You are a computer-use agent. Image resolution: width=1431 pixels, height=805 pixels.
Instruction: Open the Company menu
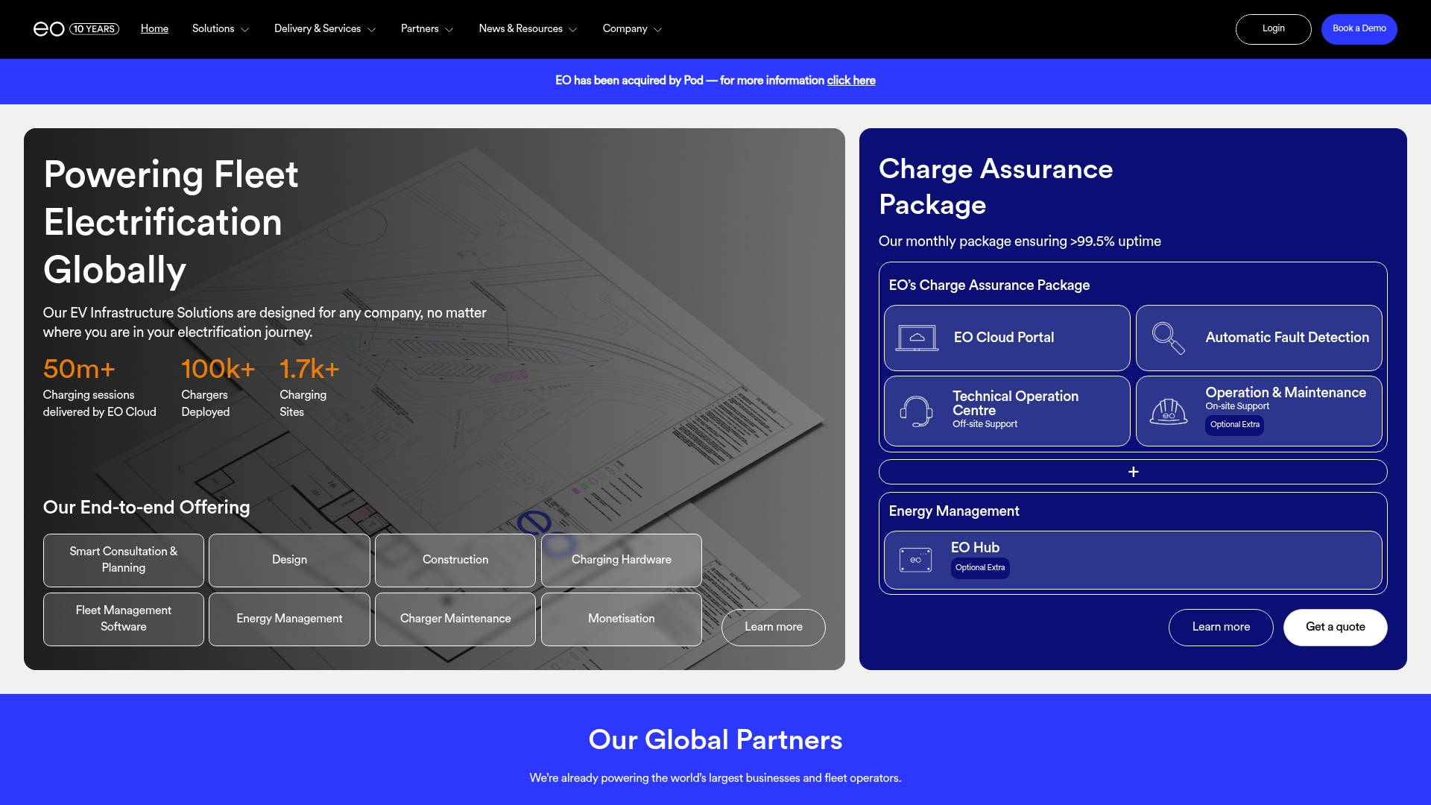click(625, 28)
